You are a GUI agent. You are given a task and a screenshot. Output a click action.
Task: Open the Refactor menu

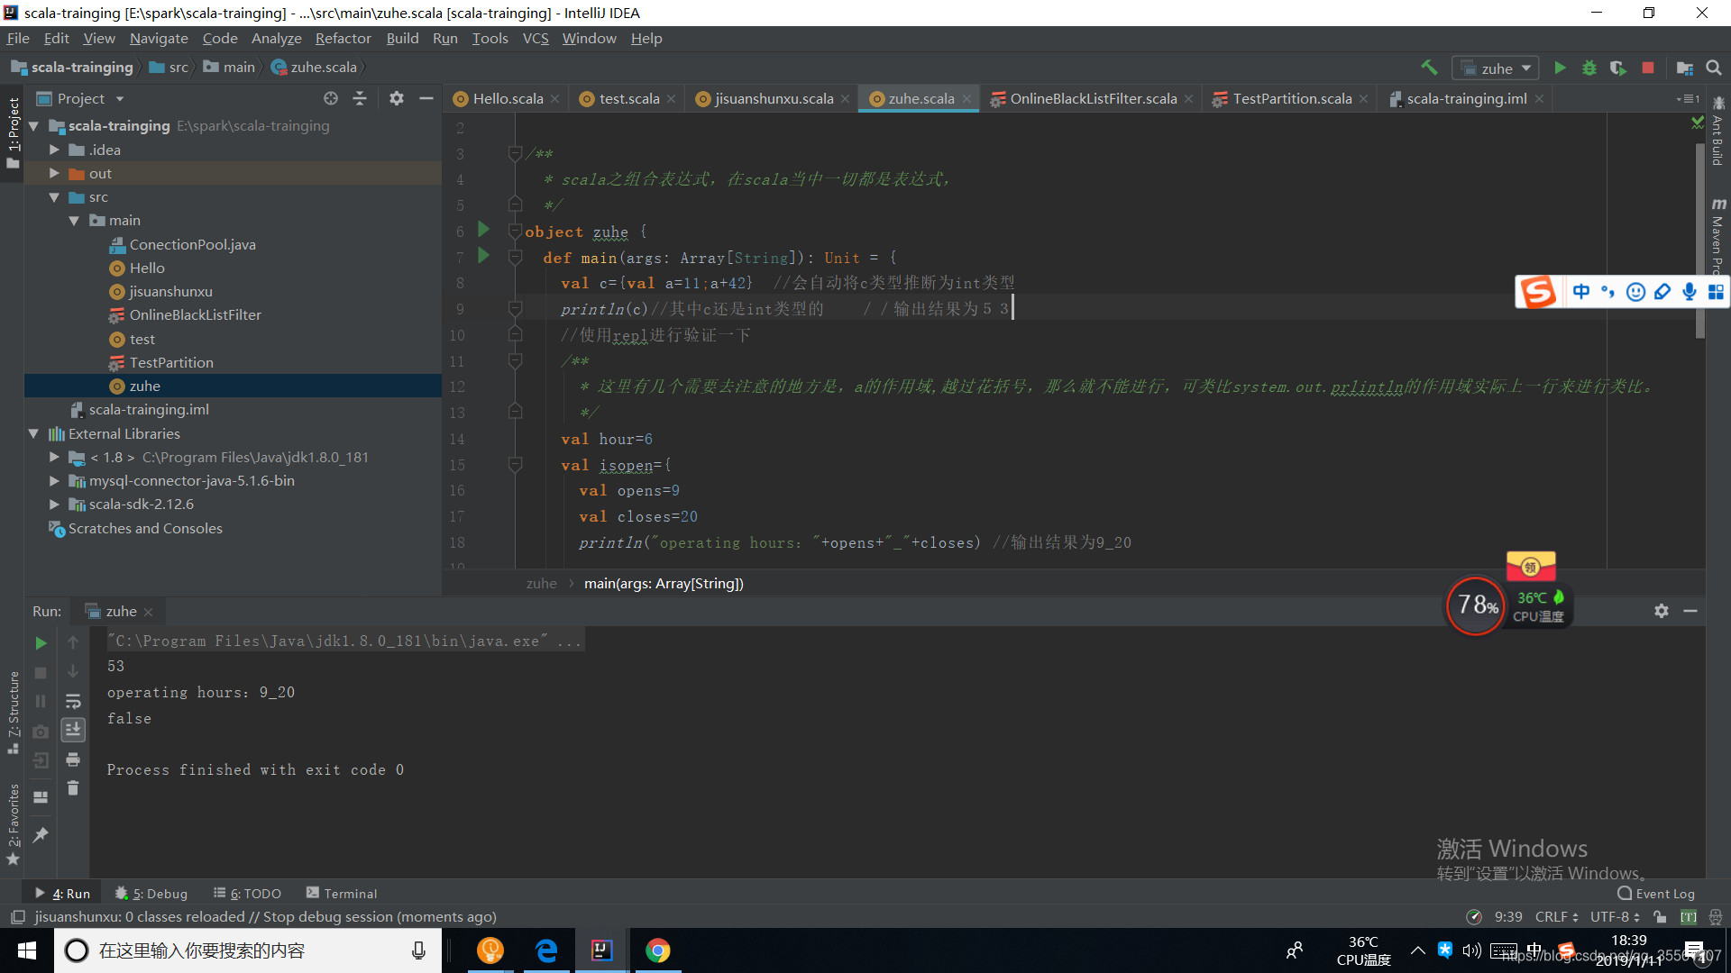pos(343,38)
